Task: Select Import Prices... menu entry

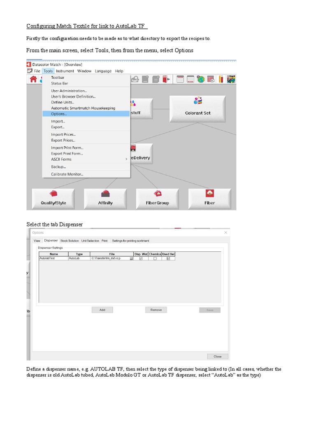Action: click(x=86, y=134)
